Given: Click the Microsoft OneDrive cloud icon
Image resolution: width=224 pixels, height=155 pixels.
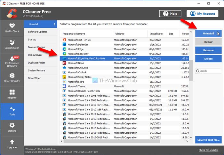Looking at the screenshot, I should [x=64, y=68].
